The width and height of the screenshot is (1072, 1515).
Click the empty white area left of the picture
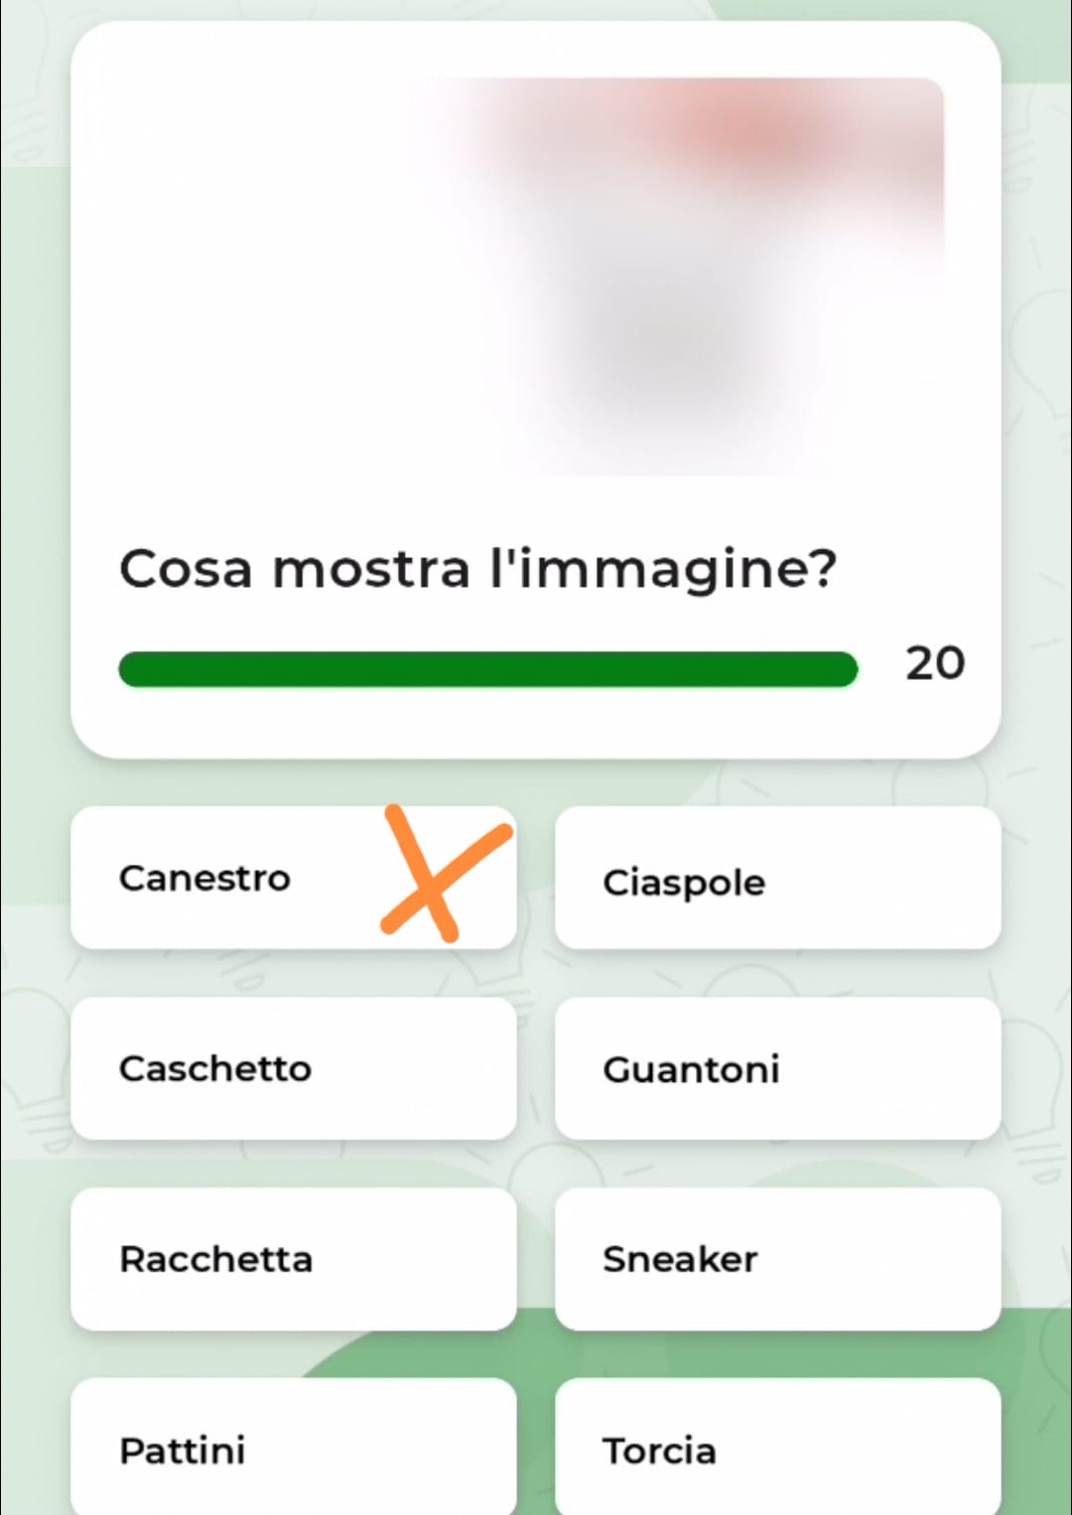(258, 276)
